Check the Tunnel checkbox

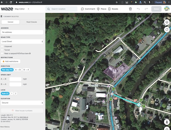2,50
